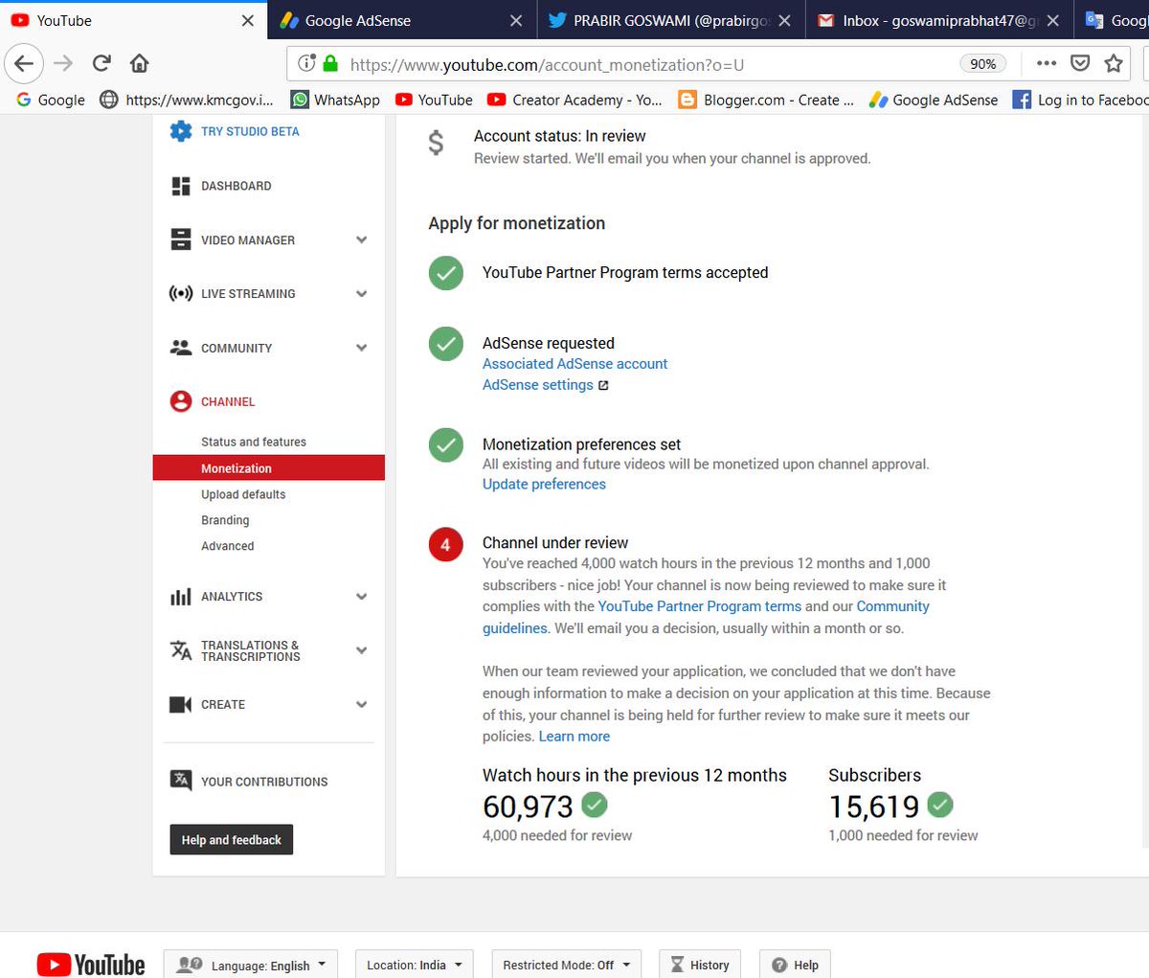The image size is (1149, 978).
Task: Click the Your Contributions icon
Action: coord(181,780)
